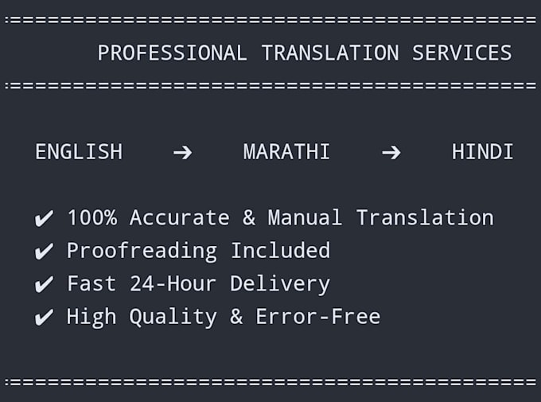This screenshot has width=541, height=402.
Task: Click the word SERVICES in the heading
Action: (x=462, y=53)
